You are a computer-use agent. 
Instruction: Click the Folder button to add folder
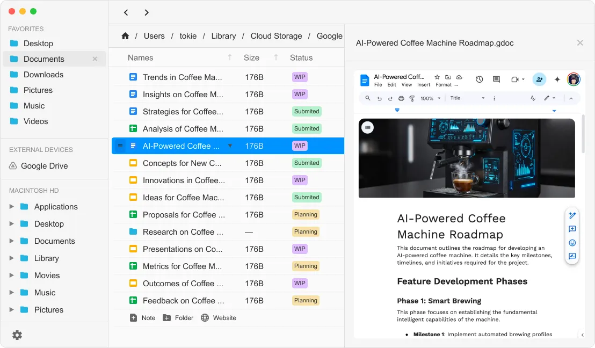tap(178, 318)
